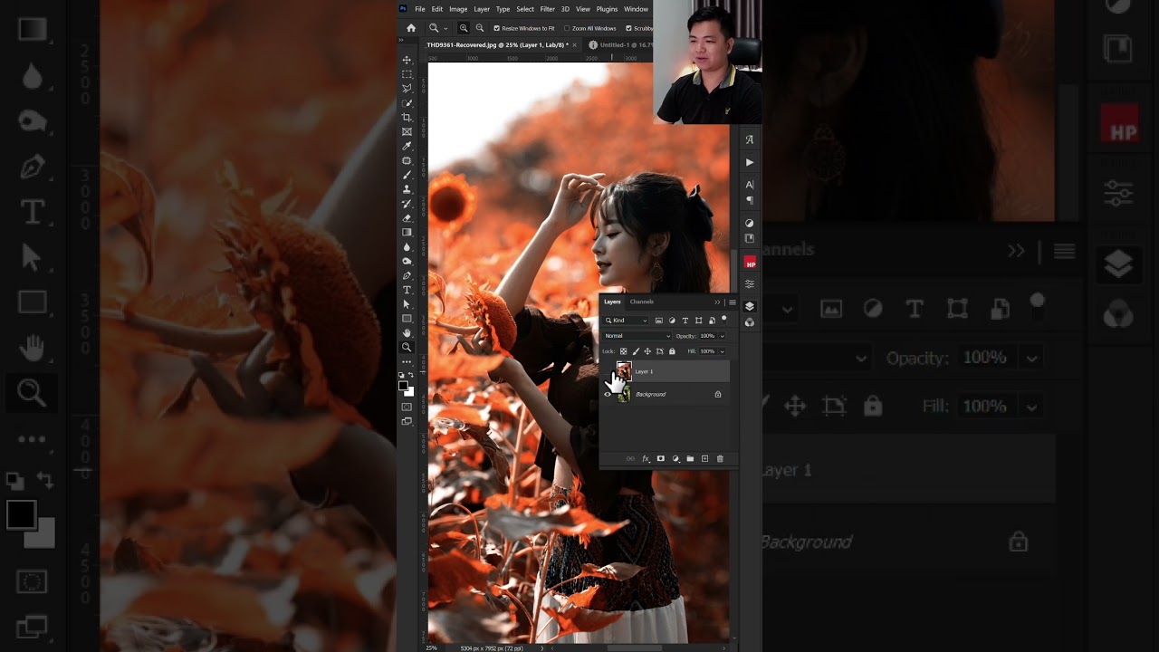
Task: Select the Layer 1 layer name
Action: coord(644,371)
